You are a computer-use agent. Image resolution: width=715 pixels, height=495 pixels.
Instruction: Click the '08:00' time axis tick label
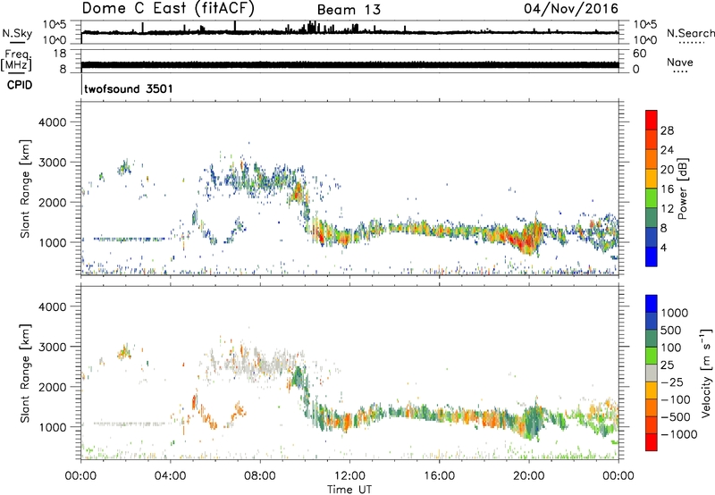(x=260, y=476)
